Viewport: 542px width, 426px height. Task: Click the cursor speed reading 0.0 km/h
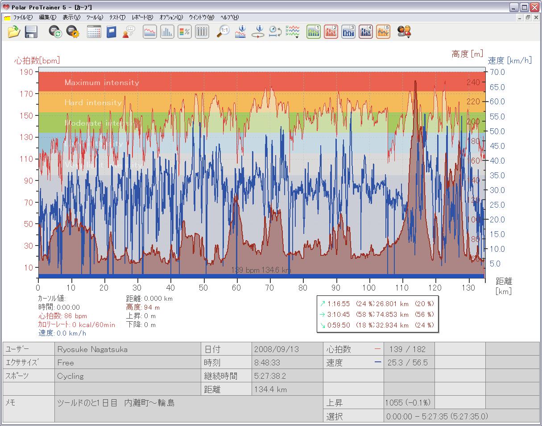click(x=62, y=333)
